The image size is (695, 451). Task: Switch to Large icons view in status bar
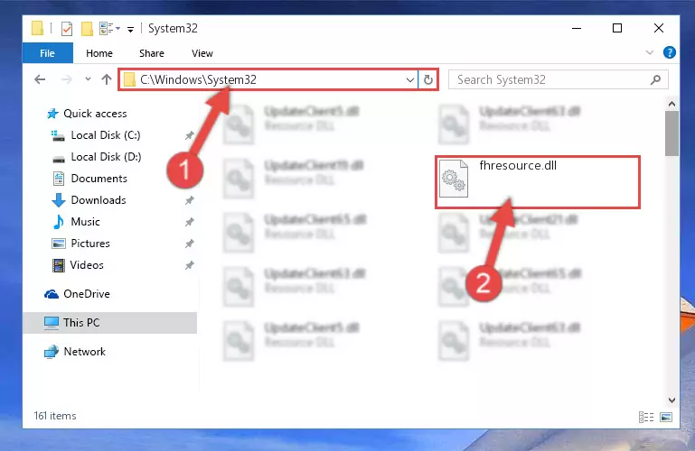666,417
